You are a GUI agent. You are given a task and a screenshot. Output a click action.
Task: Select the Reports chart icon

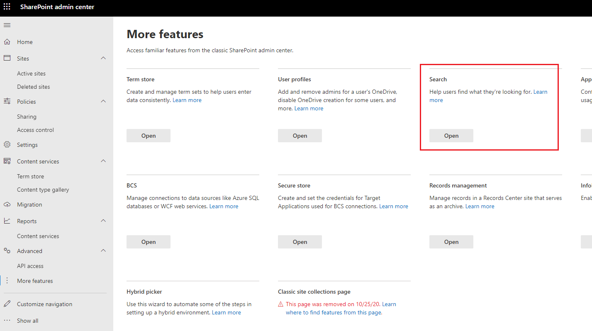coord(7,221)
